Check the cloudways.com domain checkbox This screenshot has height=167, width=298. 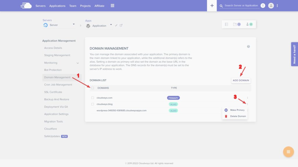tap(93, 98)
